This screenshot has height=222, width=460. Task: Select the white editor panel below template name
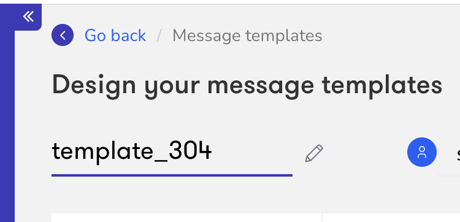[186, 218]
